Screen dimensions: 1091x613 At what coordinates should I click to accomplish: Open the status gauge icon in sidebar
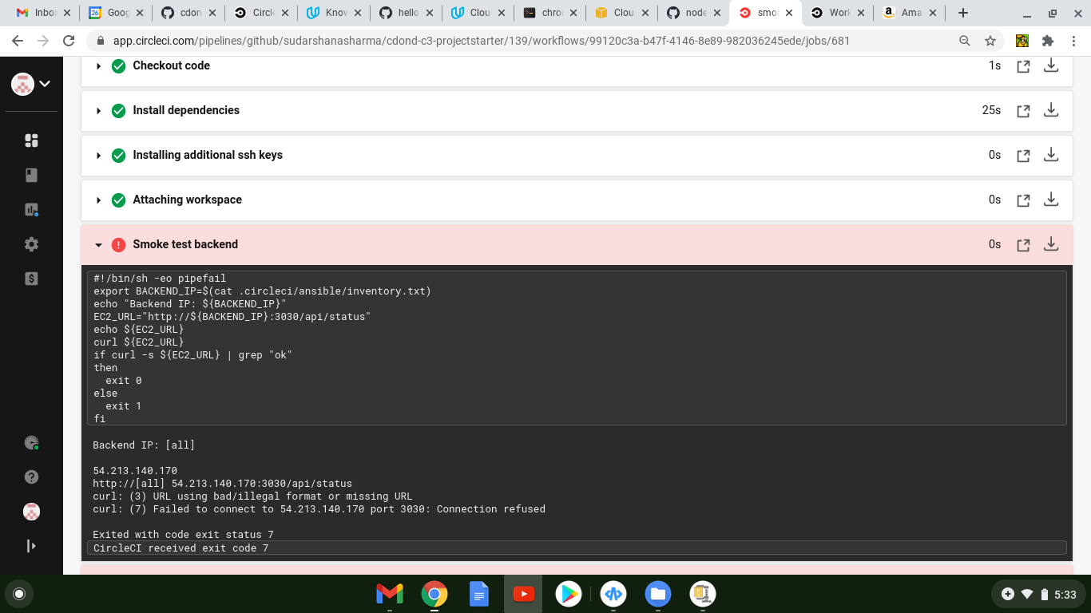point(31,442)
